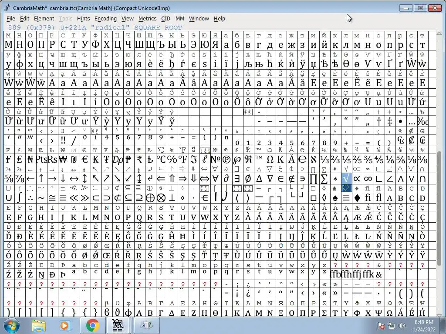Click the glyph info line reading SQUARE ROOT
This screenshot has width=446, height=334.
pyautogui.click(x=95, y=27)
